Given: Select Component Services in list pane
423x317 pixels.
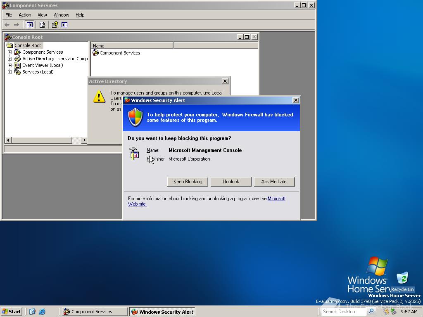Looking at the screenshot, I should coord(120,53).
